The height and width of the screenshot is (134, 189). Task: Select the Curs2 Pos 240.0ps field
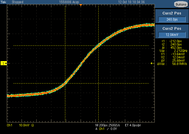pos(172,19)
